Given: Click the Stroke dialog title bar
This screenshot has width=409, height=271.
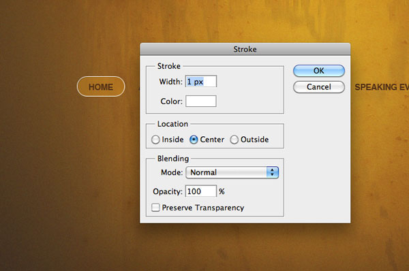Looking at the screenshot, I should 245,49.
